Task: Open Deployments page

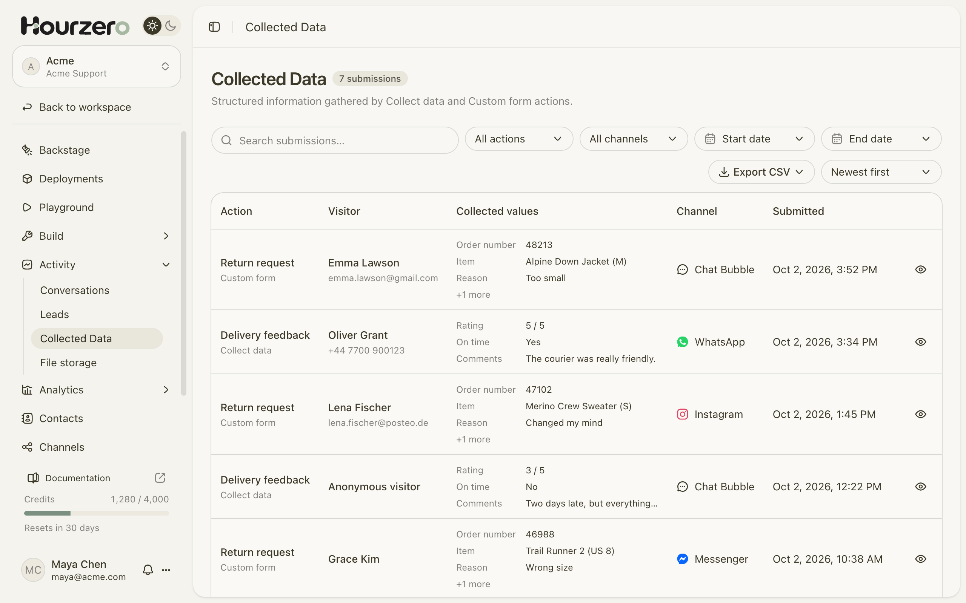Action: coord(97,179)
